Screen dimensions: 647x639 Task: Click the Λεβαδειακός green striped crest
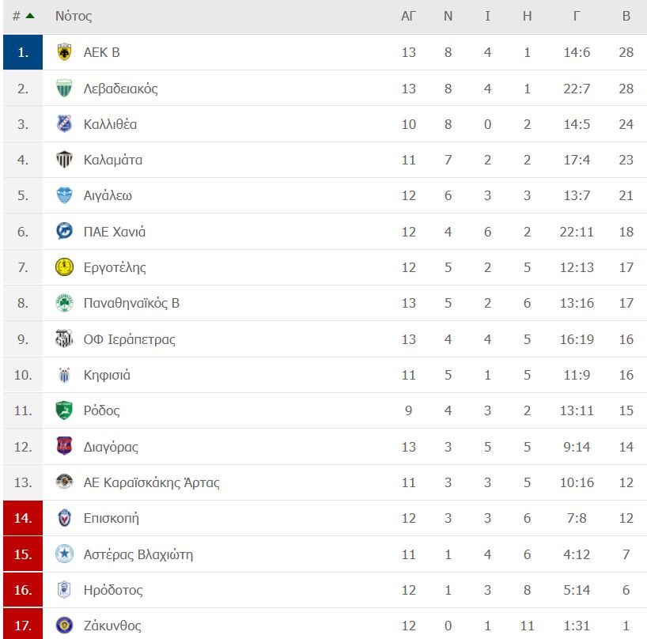tap(64, 89)
